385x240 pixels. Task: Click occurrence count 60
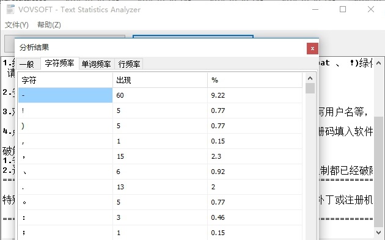pyautogui.click(x=120, y=95)
